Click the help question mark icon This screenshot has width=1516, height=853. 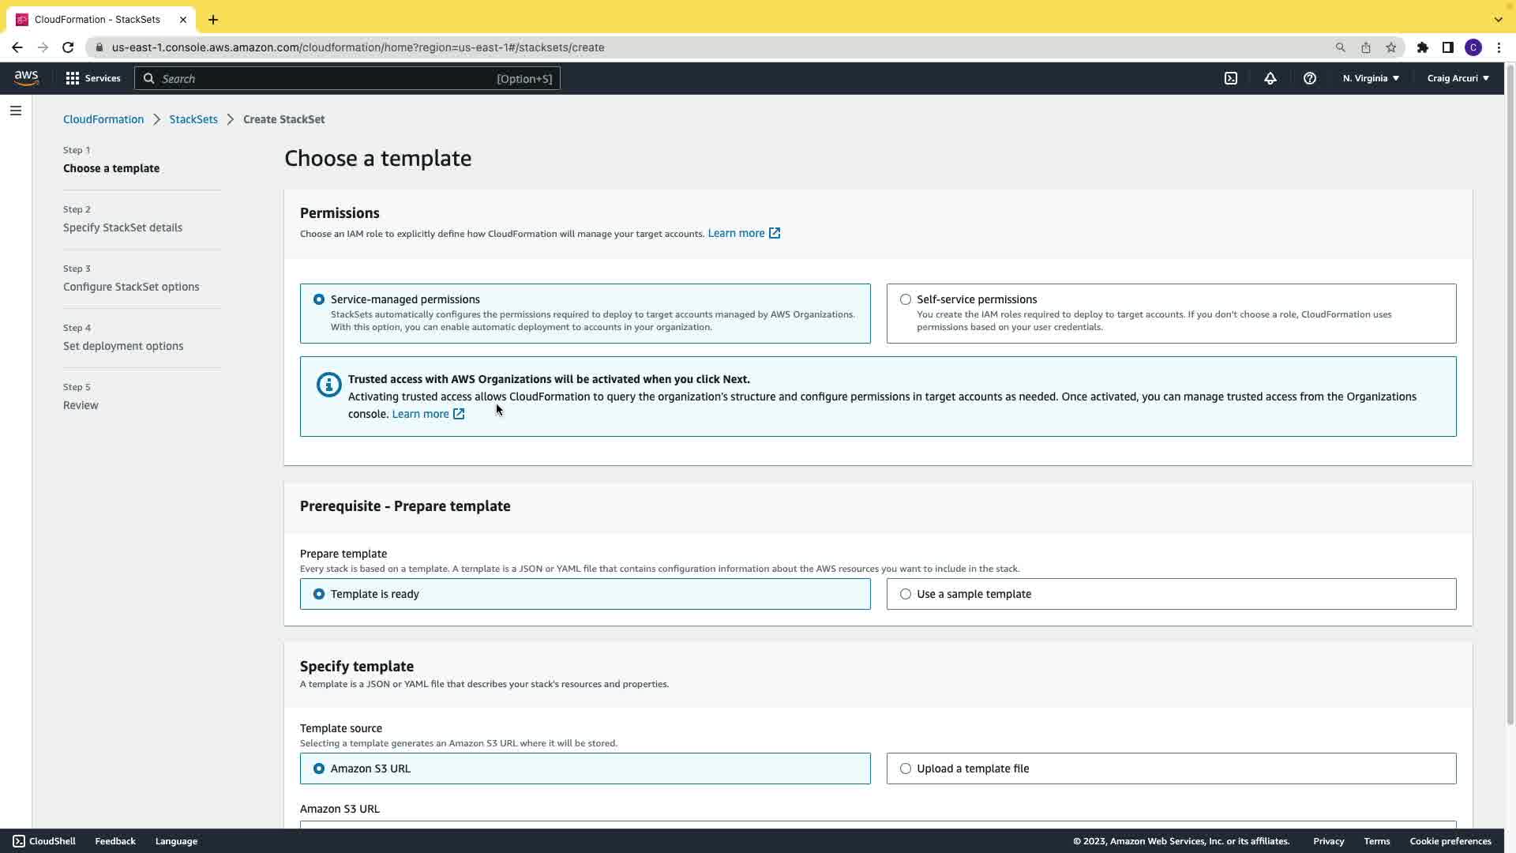pyautogui.click(x=1310, y=78)
